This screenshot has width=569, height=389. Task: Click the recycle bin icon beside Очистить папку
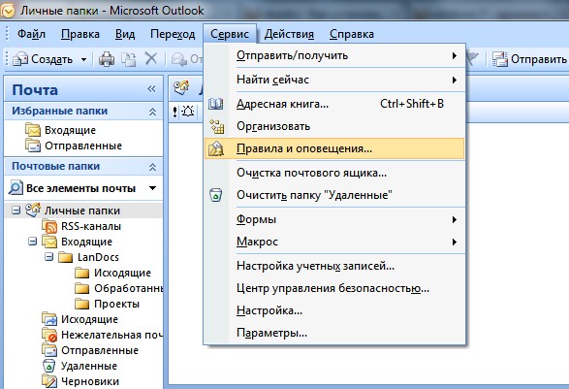[x=215, y=195]
